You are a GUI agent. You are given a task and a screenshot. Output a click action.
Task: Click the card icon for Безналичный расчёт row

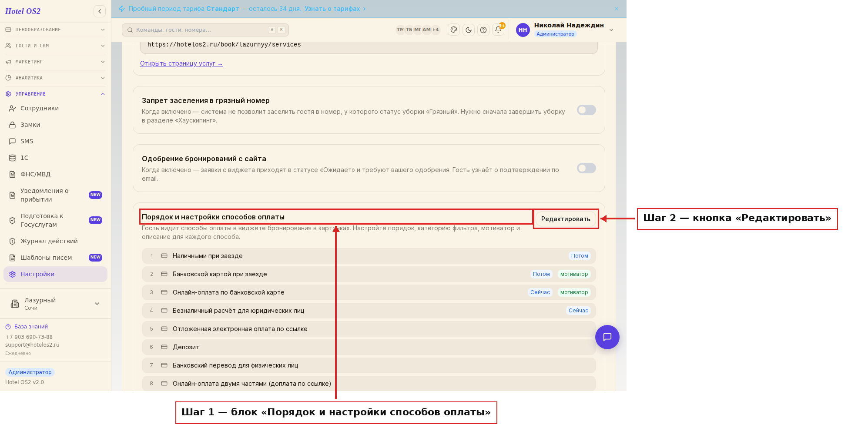164,311
